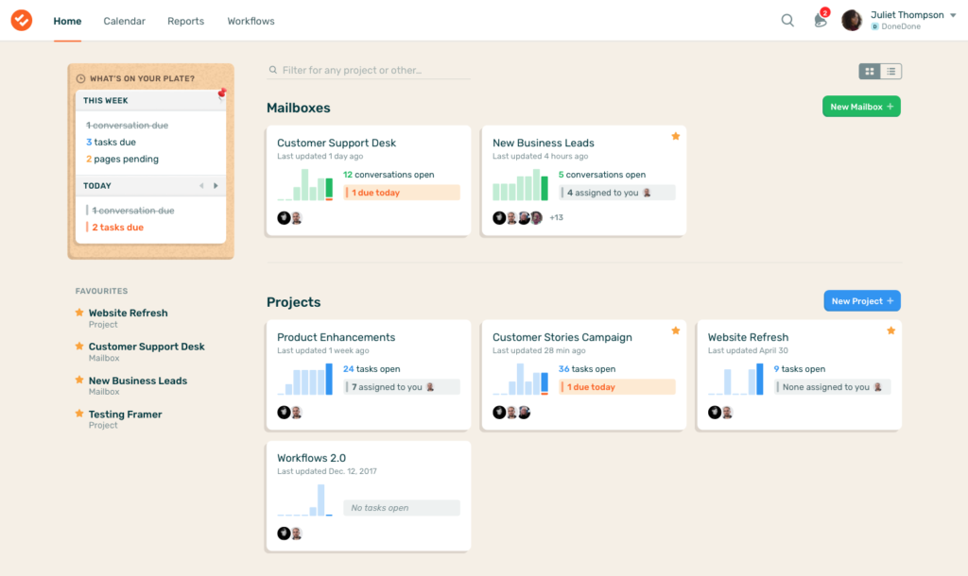Click the orange DoneDone logo icon
The width and height of the screenshot is (968, 576).
pyautogui.click(x=21, y=20)
